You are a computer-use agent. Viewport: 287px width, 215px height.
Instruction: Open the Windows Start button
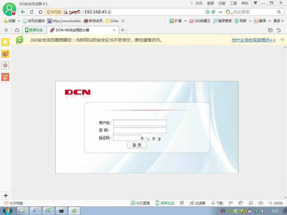(8, 211)
